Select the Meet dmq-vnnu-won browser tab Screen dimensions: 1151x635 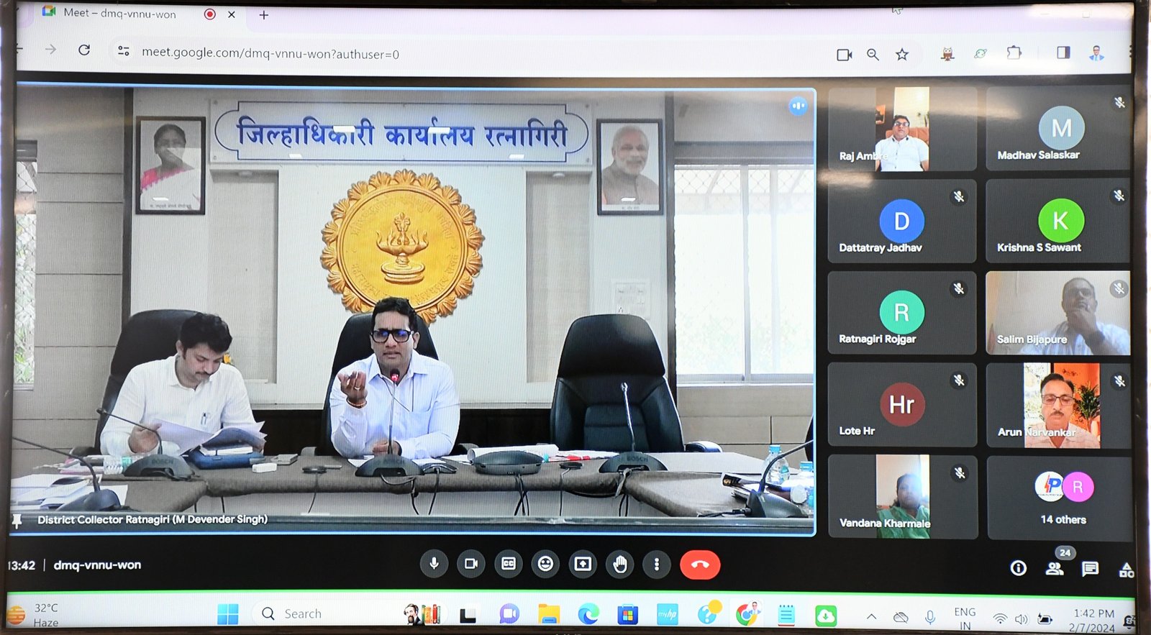[x=119, y=14]
